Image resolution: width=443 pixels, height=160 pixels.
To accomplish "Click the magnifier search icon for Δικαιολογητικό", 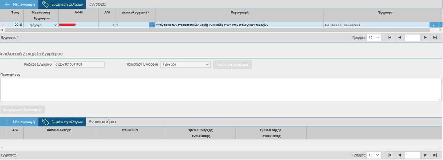I will (152, 25).
